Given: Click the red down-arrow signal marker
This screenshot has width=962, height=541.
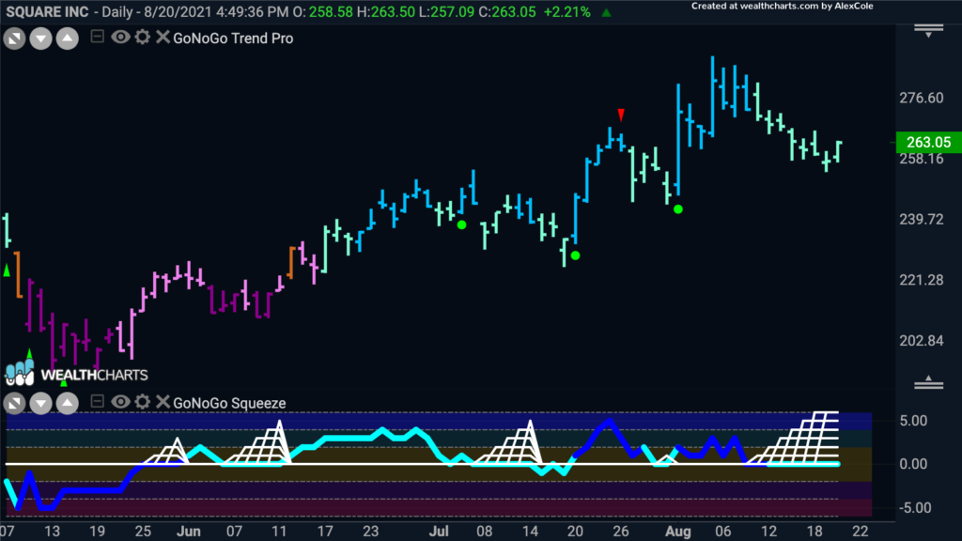Looking at the screenshot, I should [621, 115].
